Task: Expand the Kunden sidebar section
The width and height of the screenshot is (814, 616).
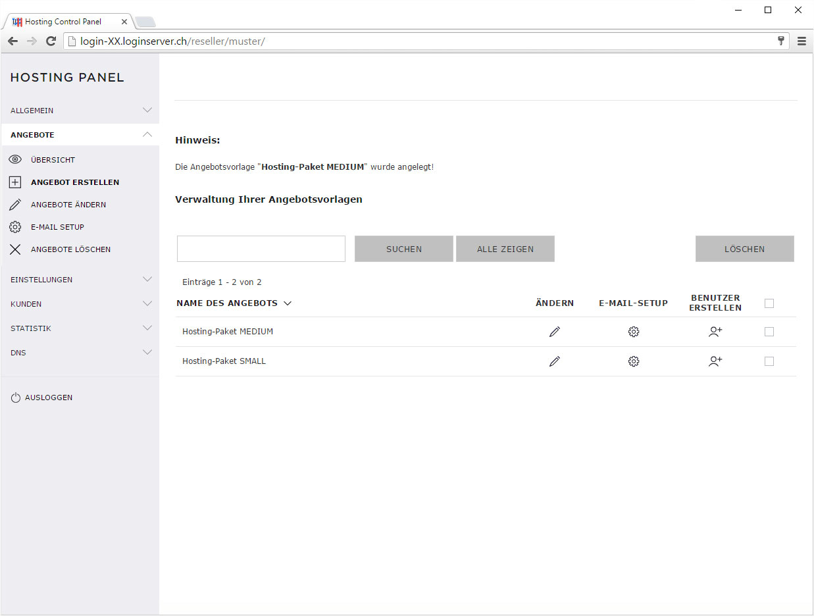Action: pos(80,304)
